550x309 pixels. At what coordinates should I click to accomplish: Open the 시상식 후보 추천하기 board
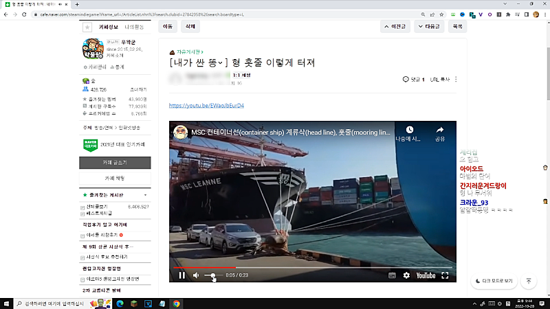(107, 257)
